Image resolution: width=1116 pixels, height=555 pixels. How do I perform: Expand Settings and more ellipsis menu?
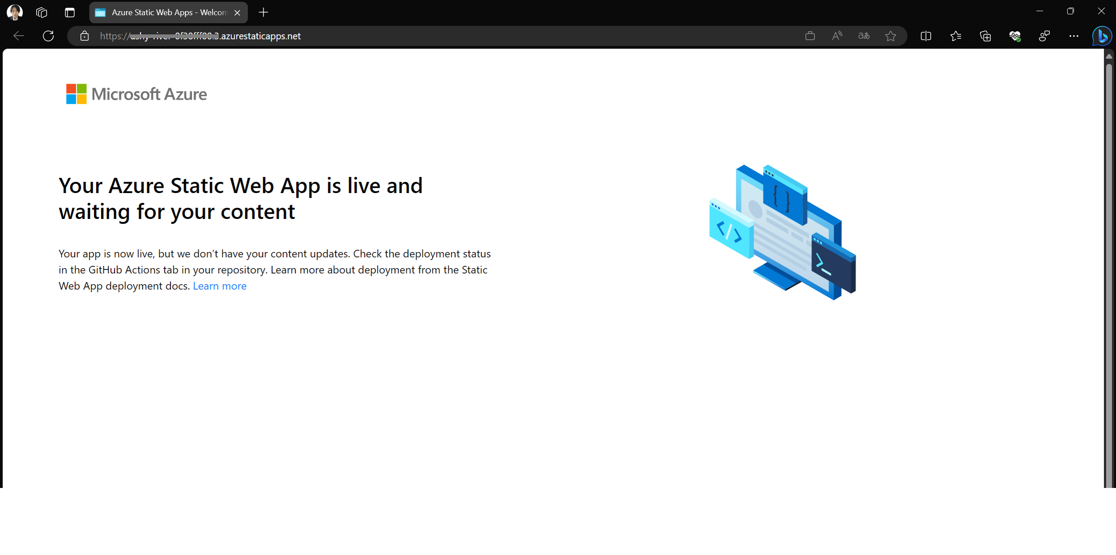(1074, 36)
